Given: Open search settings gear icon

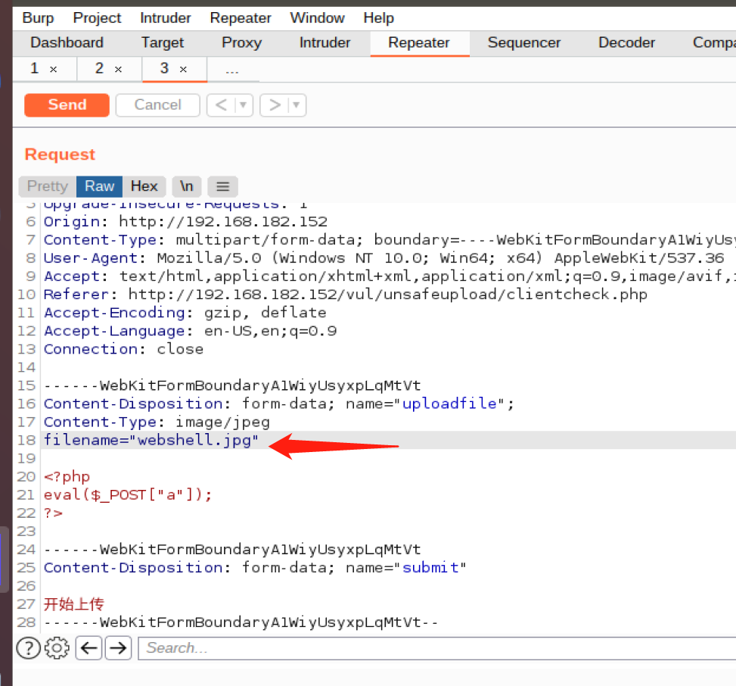Looking at the screenshot, I should click(x=57, y=648).
